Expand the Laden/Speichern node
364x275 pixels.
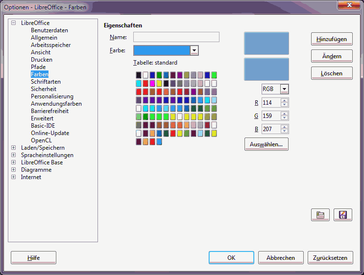point(13,148)
